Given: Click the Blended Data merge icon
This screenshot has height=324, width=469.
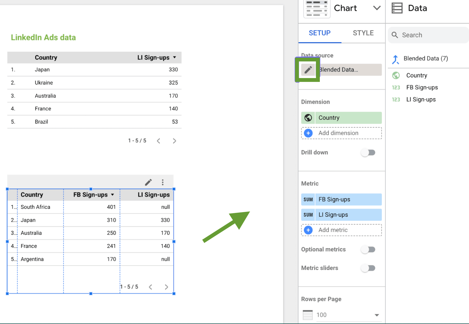Looking at the screenshot, I should click(395, 59).
